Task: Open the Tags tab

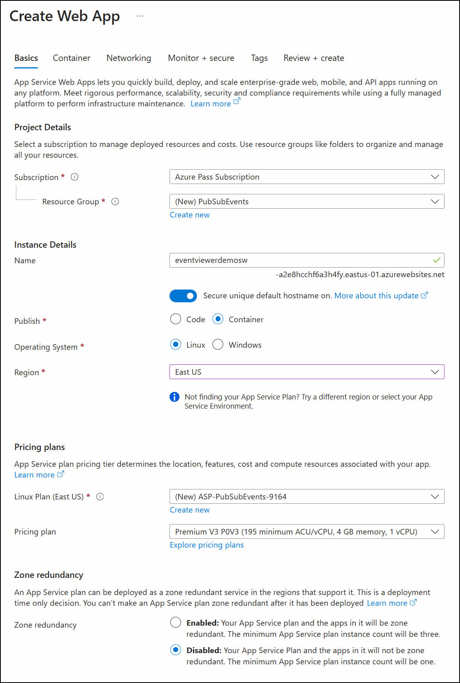Action: tap(259, 58)
